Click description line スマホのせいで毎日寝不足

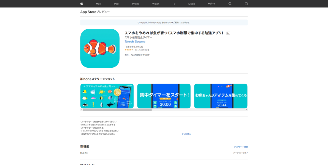tap(92, 128)
